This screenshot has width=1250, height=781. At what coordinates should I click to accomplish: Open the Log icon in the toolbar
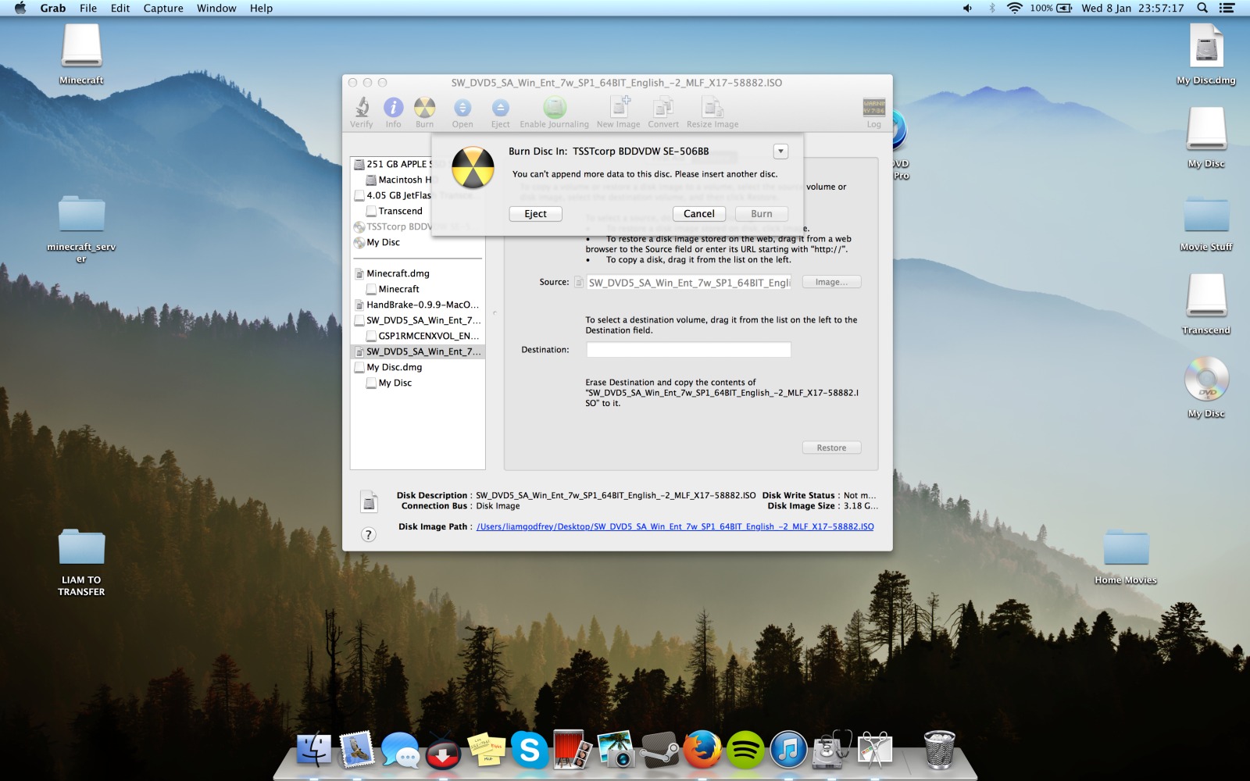pos(873,107)
